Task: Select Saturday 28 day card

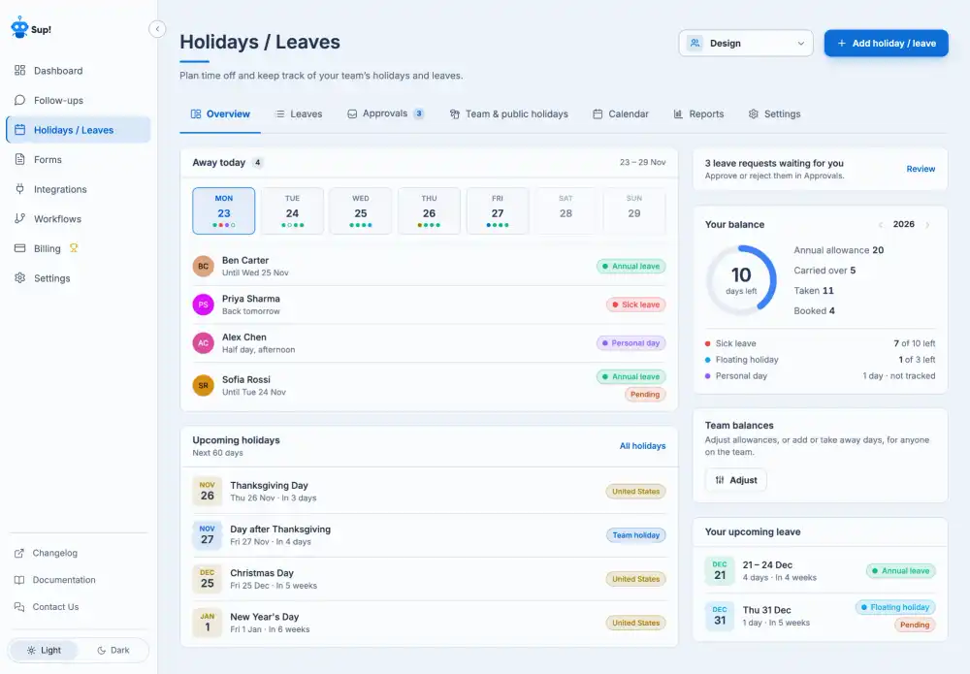Action: (566, 210)
